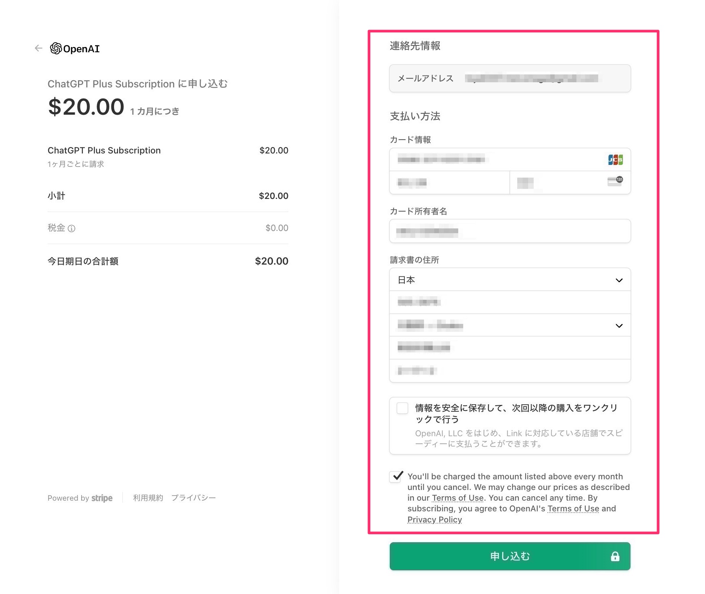Uncheck the recurring charge agreement checkbox

click(396, 477)
